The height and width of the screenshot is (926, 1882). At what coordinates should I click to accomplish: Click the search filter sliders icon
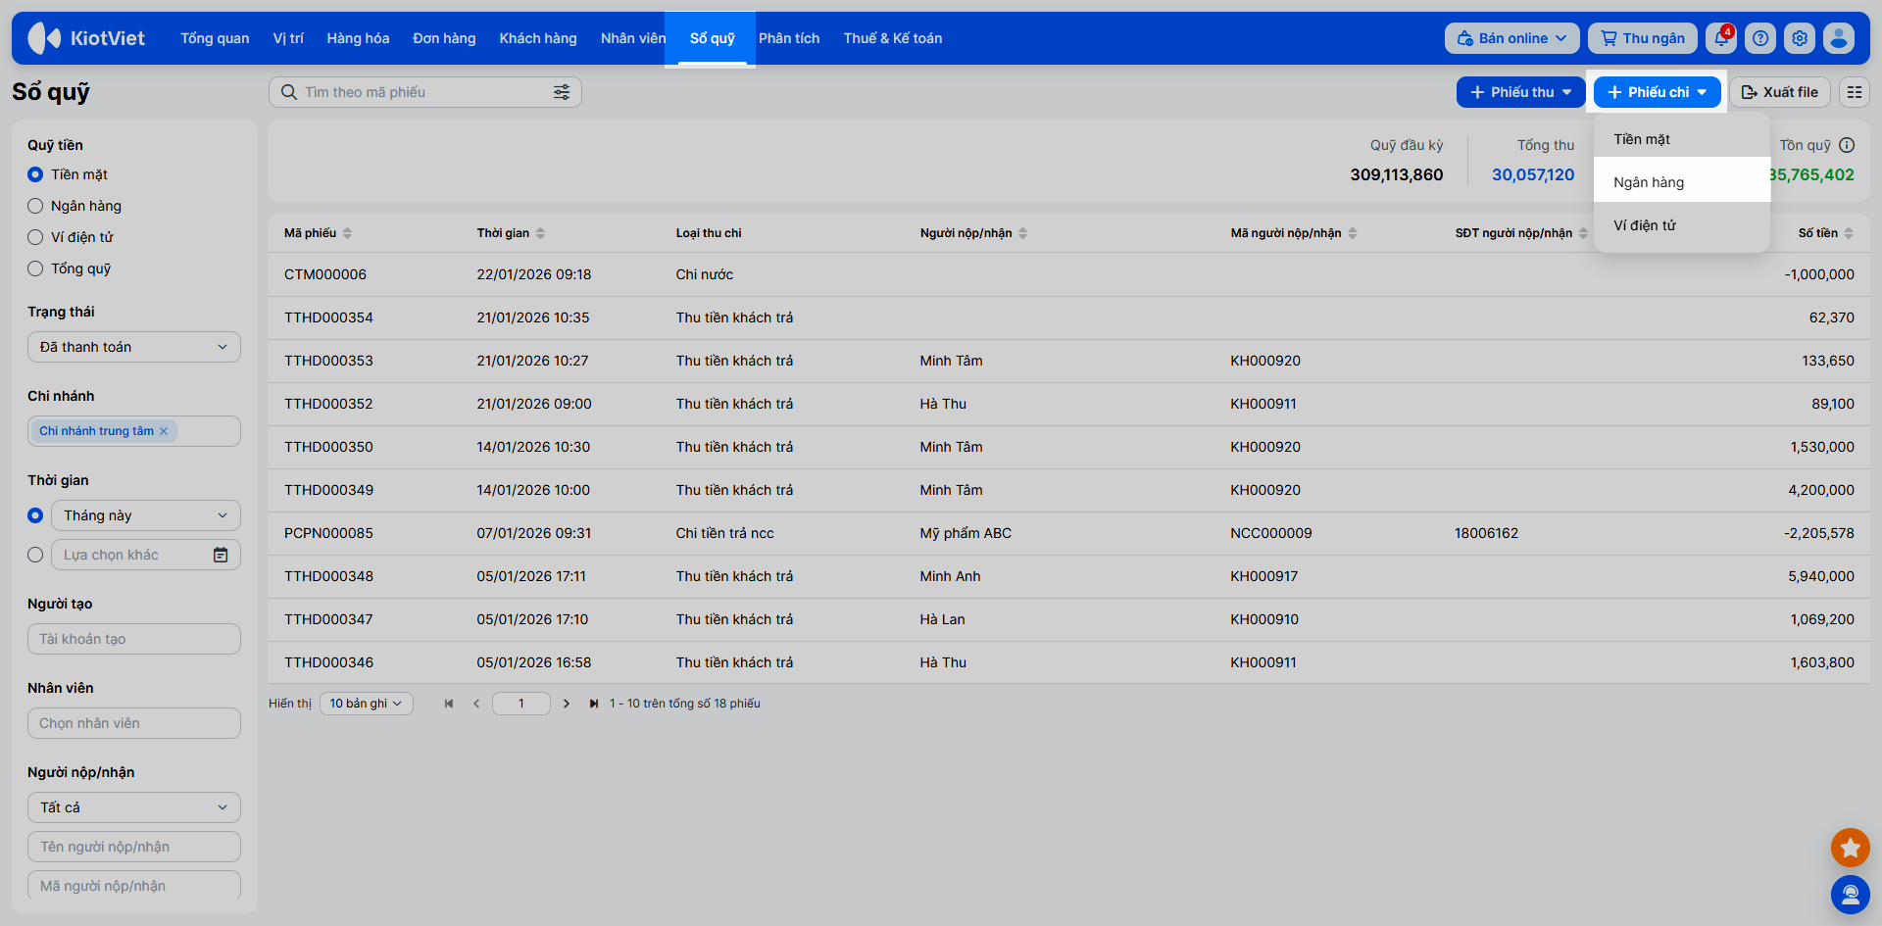click(562, 92)
